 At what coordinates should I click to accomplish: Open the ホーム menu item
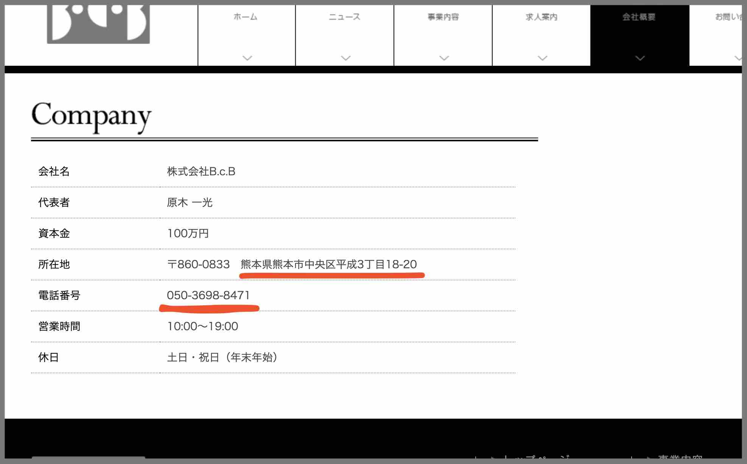click(x=246, y=17)
